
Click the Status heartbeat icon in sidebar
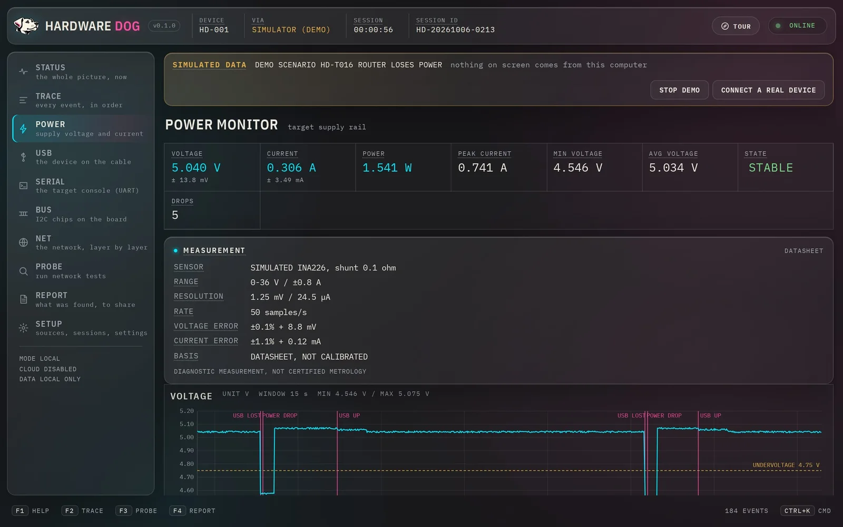[23, 72]
